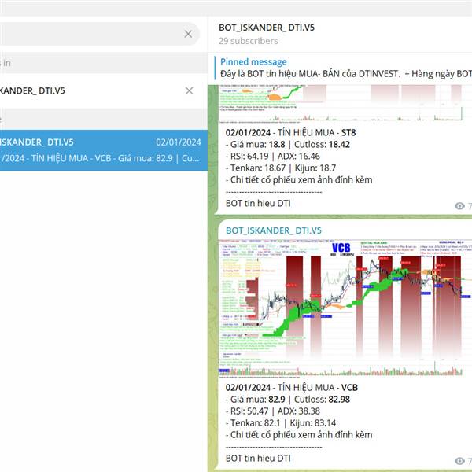Clear the search field with X icon
This screenshot has width=472, height=472.
188,34
